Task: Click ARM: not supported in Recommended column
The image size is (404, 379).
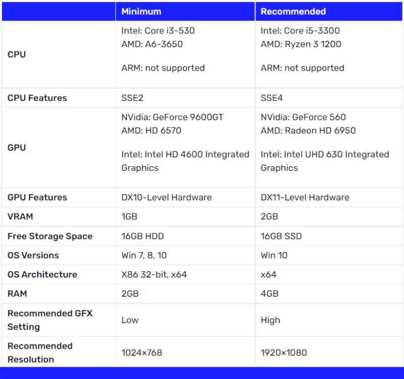Action: pos(302,68)
